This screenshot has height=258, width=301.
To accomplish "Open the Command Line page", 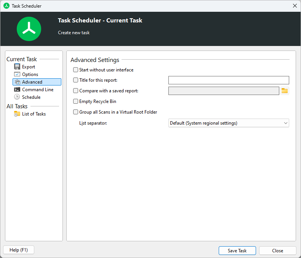I will [38, 90].
